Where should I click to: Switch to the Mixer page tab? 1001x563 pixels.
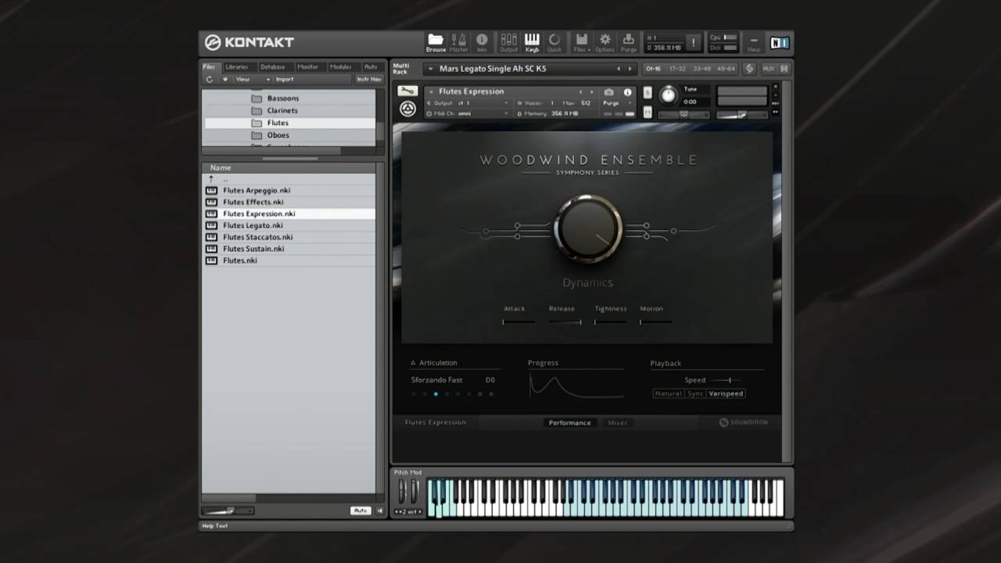[x=618, y=422]
